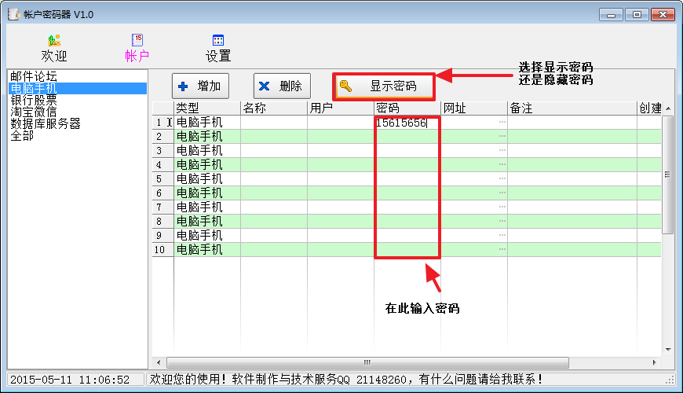Click the URL ellipsis button in row 2
This screenshot has height=393, width=683.
click(502, 136)
